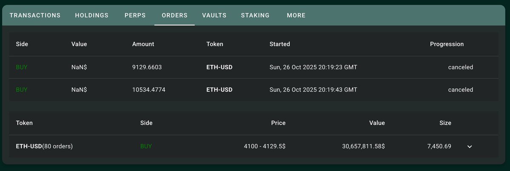This screenshot has width=510, height=171.
Task: Click ETH-USD token in the 9129.6603 order
Action: (219, 67)
